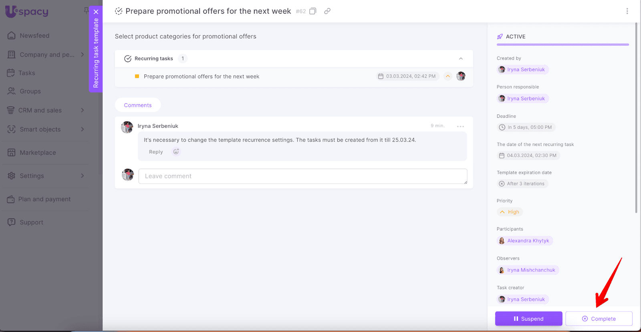Open the Marketplace section
The width and height of the screenshot is (641, 332).
point(38,152)
